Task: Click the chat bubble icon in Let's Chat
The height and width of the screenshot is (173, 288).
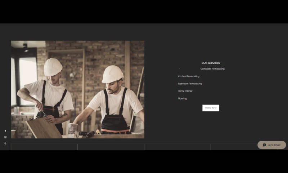Action: (264, 145)
